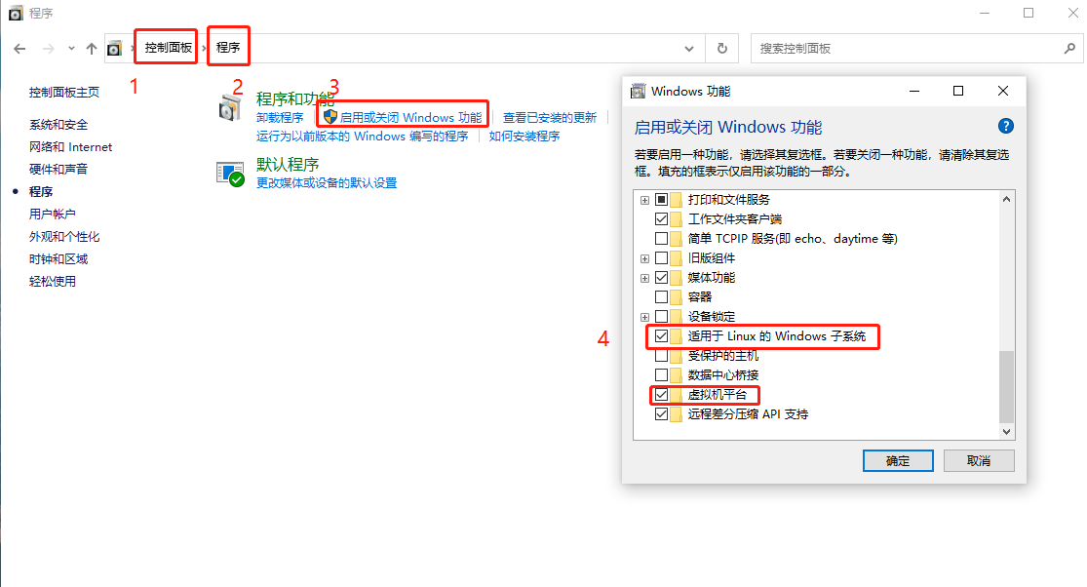The height and width of the screenshot is (587, 1087).
Task: Expand the 媒体功能 node
Action: (x=644, y=278)
